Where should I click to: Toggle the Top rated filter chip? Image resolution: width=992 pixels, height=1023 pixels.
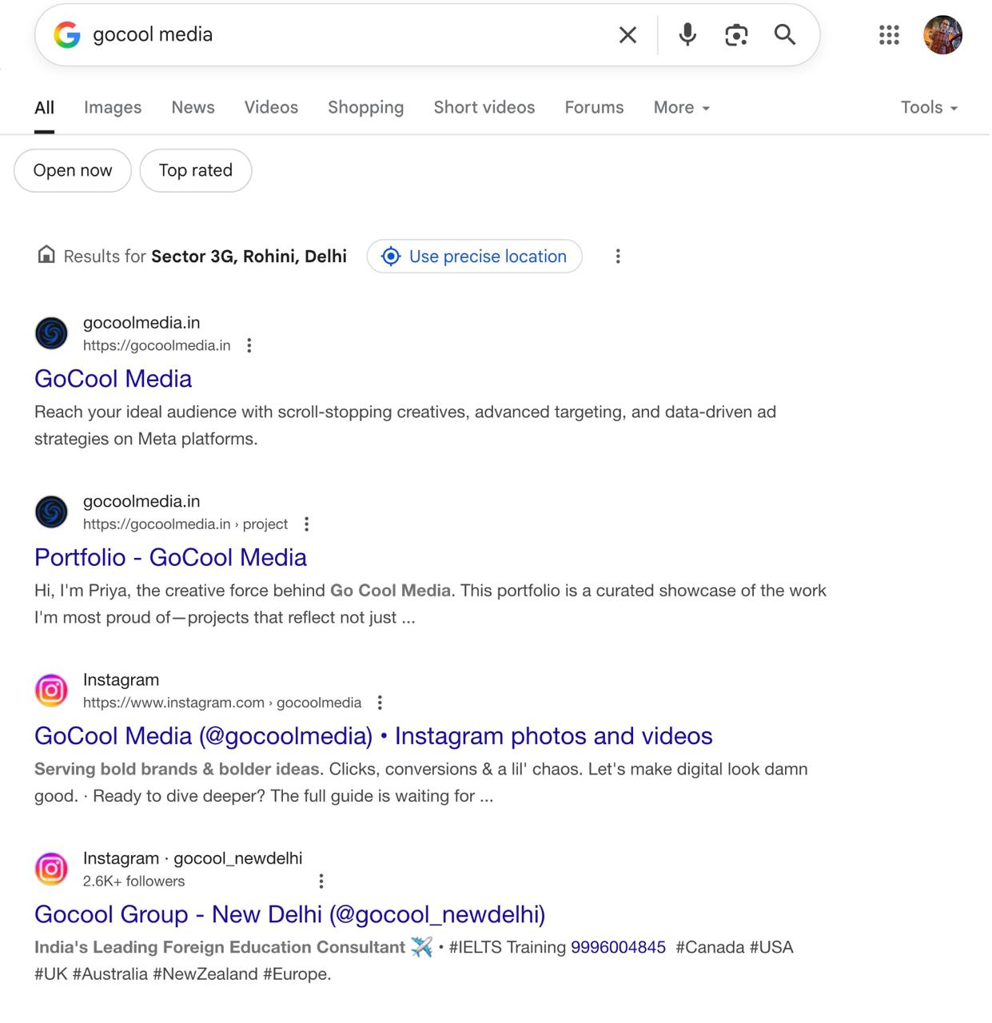click(x=196, y=170)
